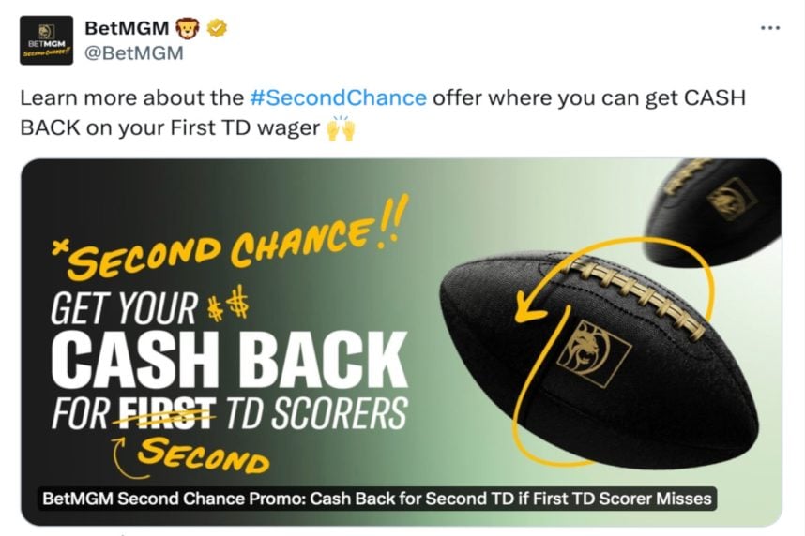Click the yellow 'Second Chance!!' headline text
The height and width of the screenshot is (536, 805).
[x=231, y=237]
